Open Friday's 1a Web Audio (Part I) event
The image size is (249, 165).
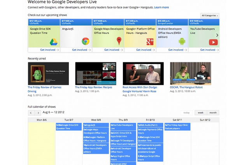(x=150, y=125)
